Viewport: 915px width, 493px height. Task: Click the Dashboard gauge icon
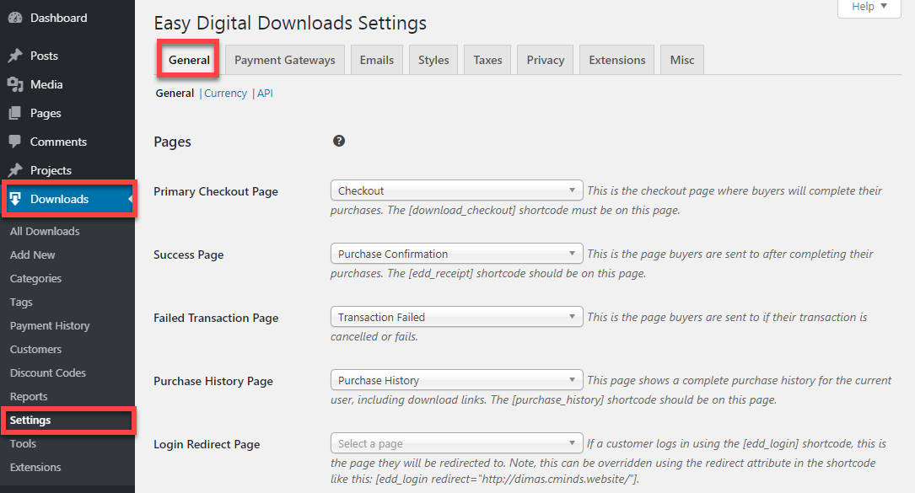[15, 18]
